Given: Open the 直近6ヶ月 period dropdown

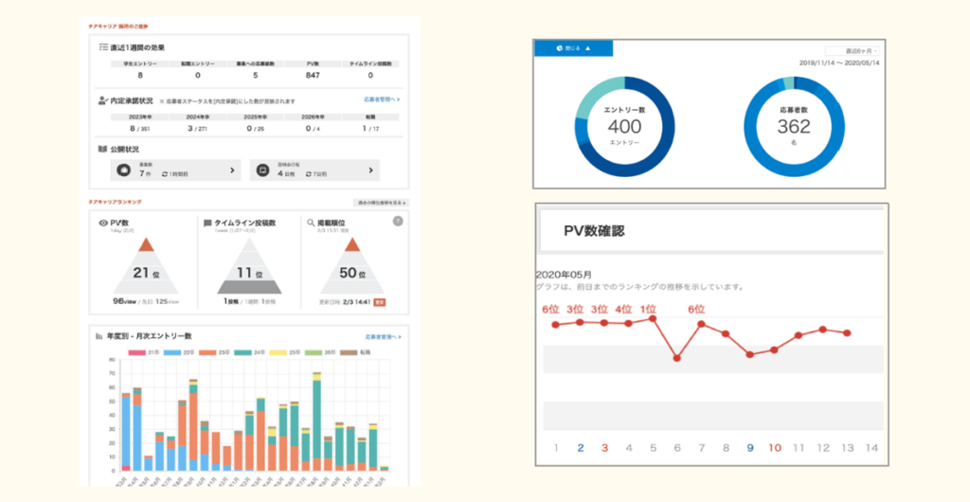Looking at the screenshot, I should [x=851, y=50].
